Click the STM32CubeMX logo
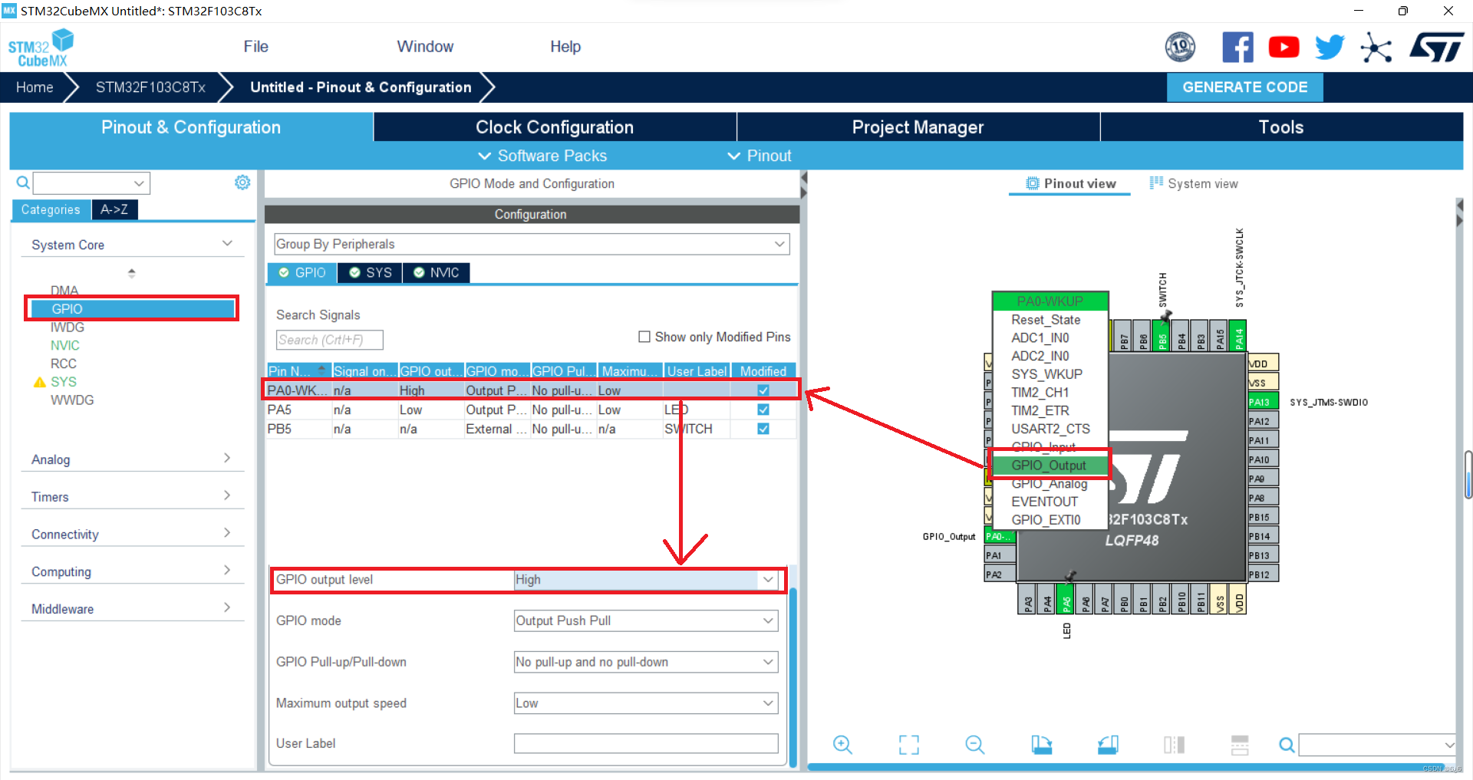Image resolution: width=1473 pixels, height=780 pixels. click(x=41, y=48)
